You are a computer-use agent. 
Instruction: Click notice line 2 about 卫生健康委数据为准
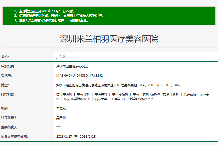[58, 16]
